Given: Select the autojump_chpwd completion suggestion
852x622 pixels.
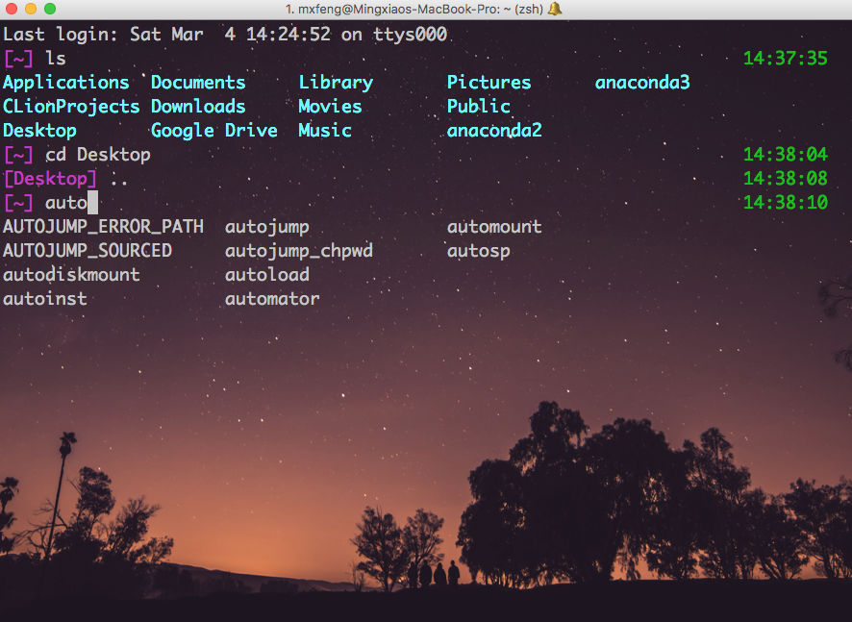Looking at the screenshot, I should click(298, 251).
